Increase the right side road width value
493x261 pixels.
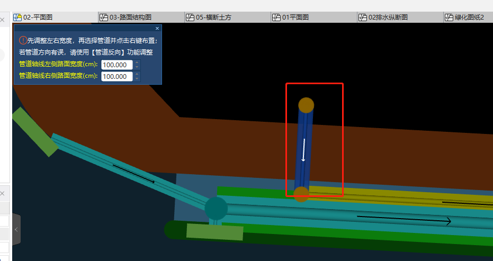tap(137, 74)
